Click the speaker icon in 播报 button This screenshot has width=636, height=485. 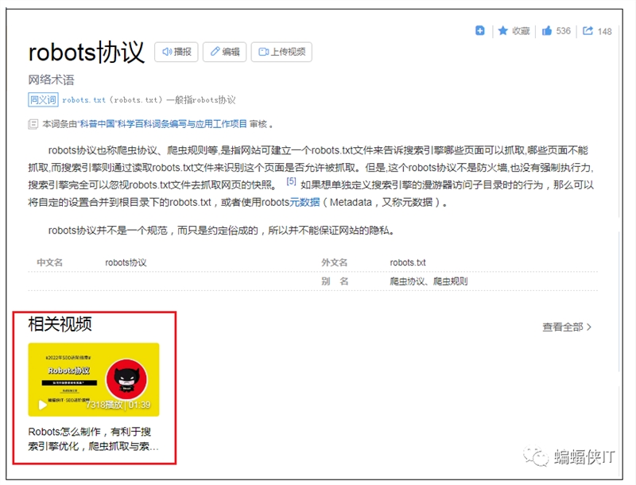coord(167,52)
